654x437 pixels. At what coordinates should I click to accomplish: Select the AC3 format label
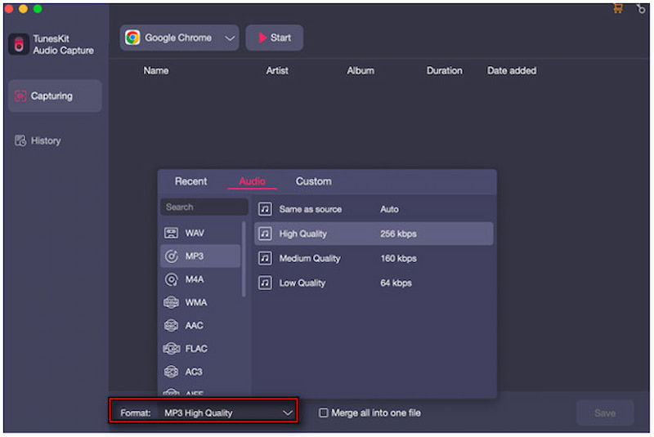[194, 372]
